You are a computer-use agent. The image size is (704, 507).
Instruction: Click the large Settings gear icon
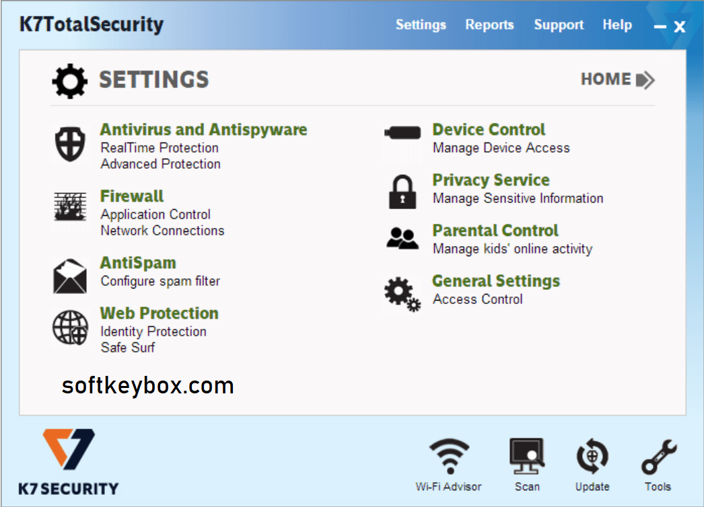click(69, 80)
